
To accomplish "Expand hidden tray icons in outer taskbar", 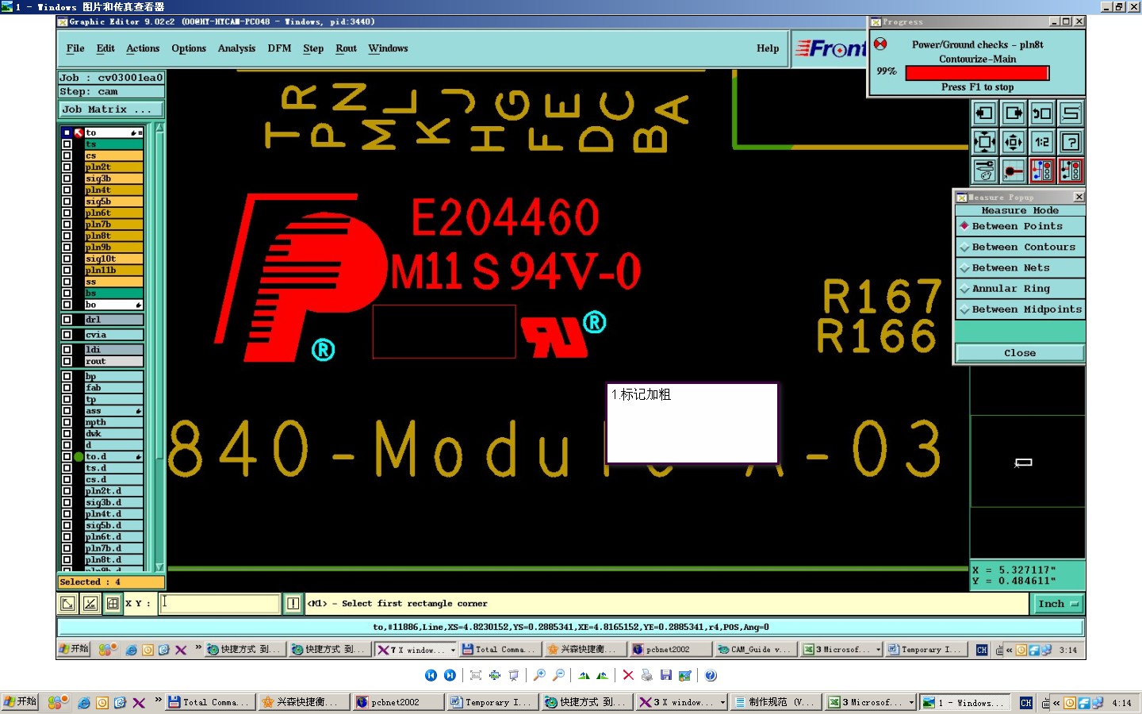I will (x=1056, y=703).
